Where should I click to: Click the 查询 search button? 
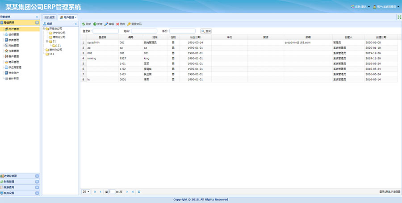click(206, 31)
